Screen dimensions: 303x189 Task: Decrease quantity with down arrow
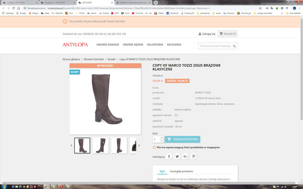[x=162, y=141]
